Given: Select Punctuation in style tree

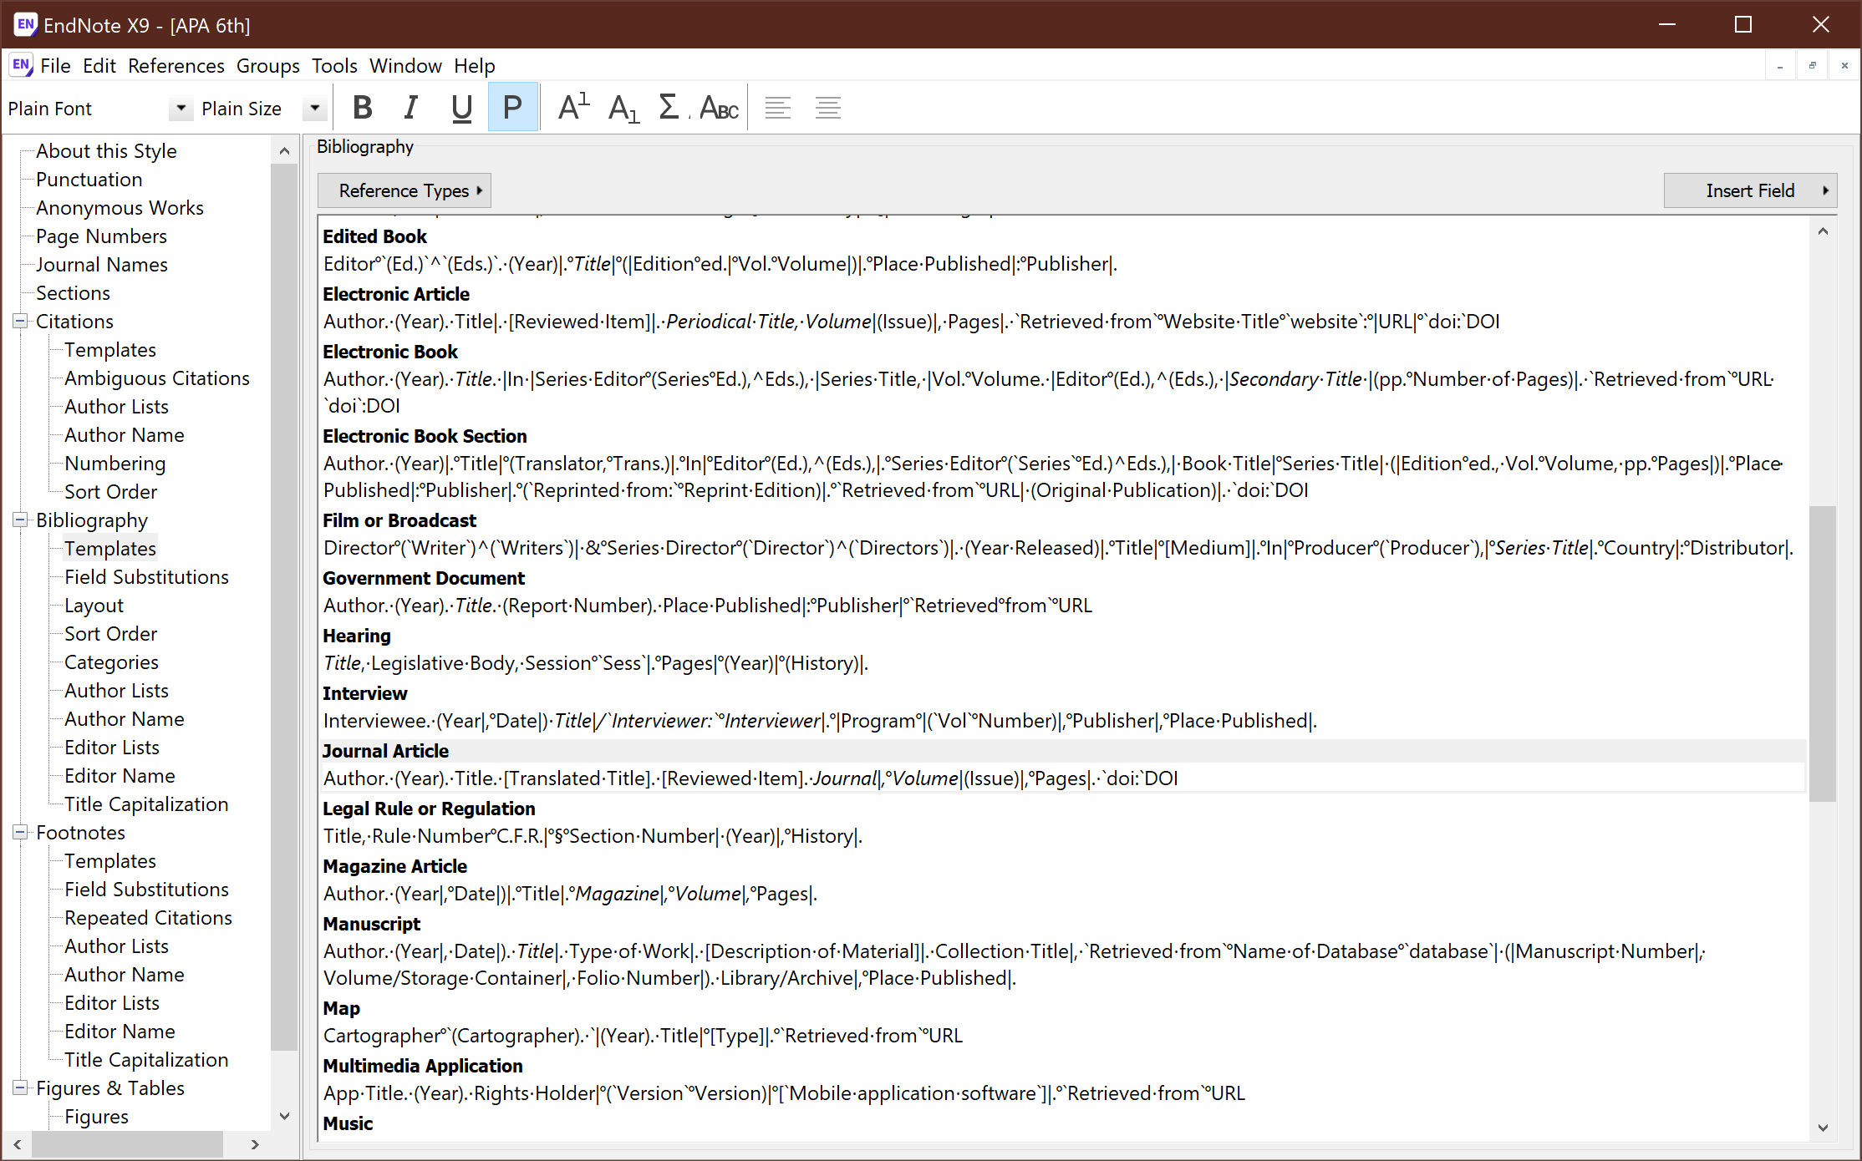Looking at the screenshot, I should point(89,180).
